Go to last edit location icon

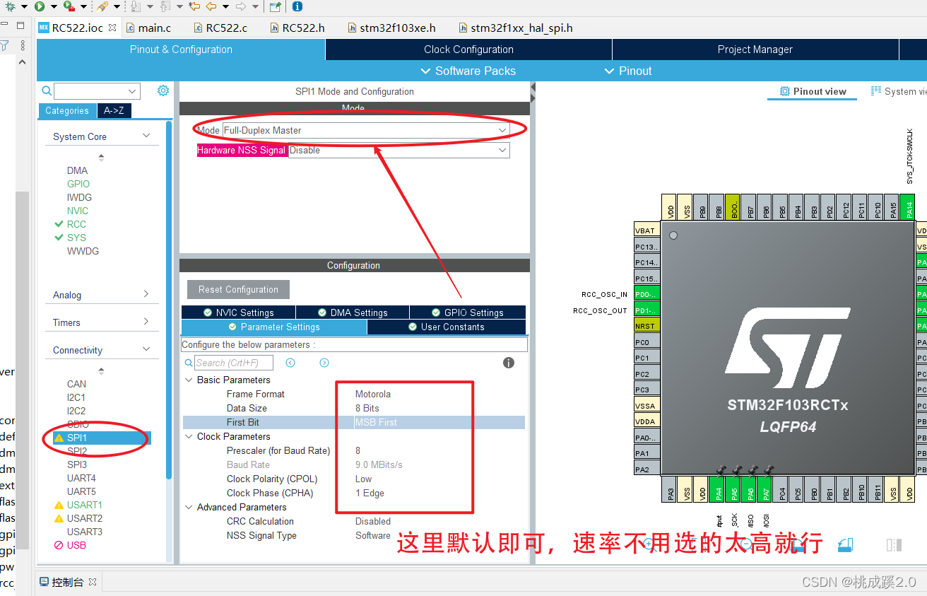point(194,6)
